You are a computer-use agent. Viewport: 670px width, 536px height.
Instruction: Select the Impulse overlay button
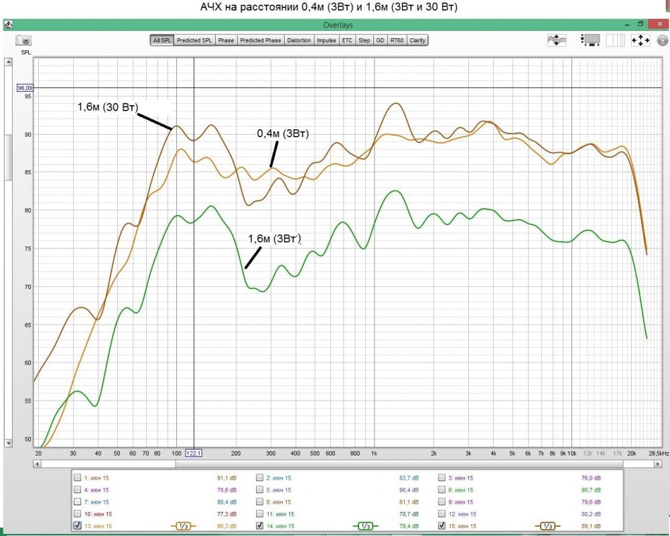[x=326, y=40]
